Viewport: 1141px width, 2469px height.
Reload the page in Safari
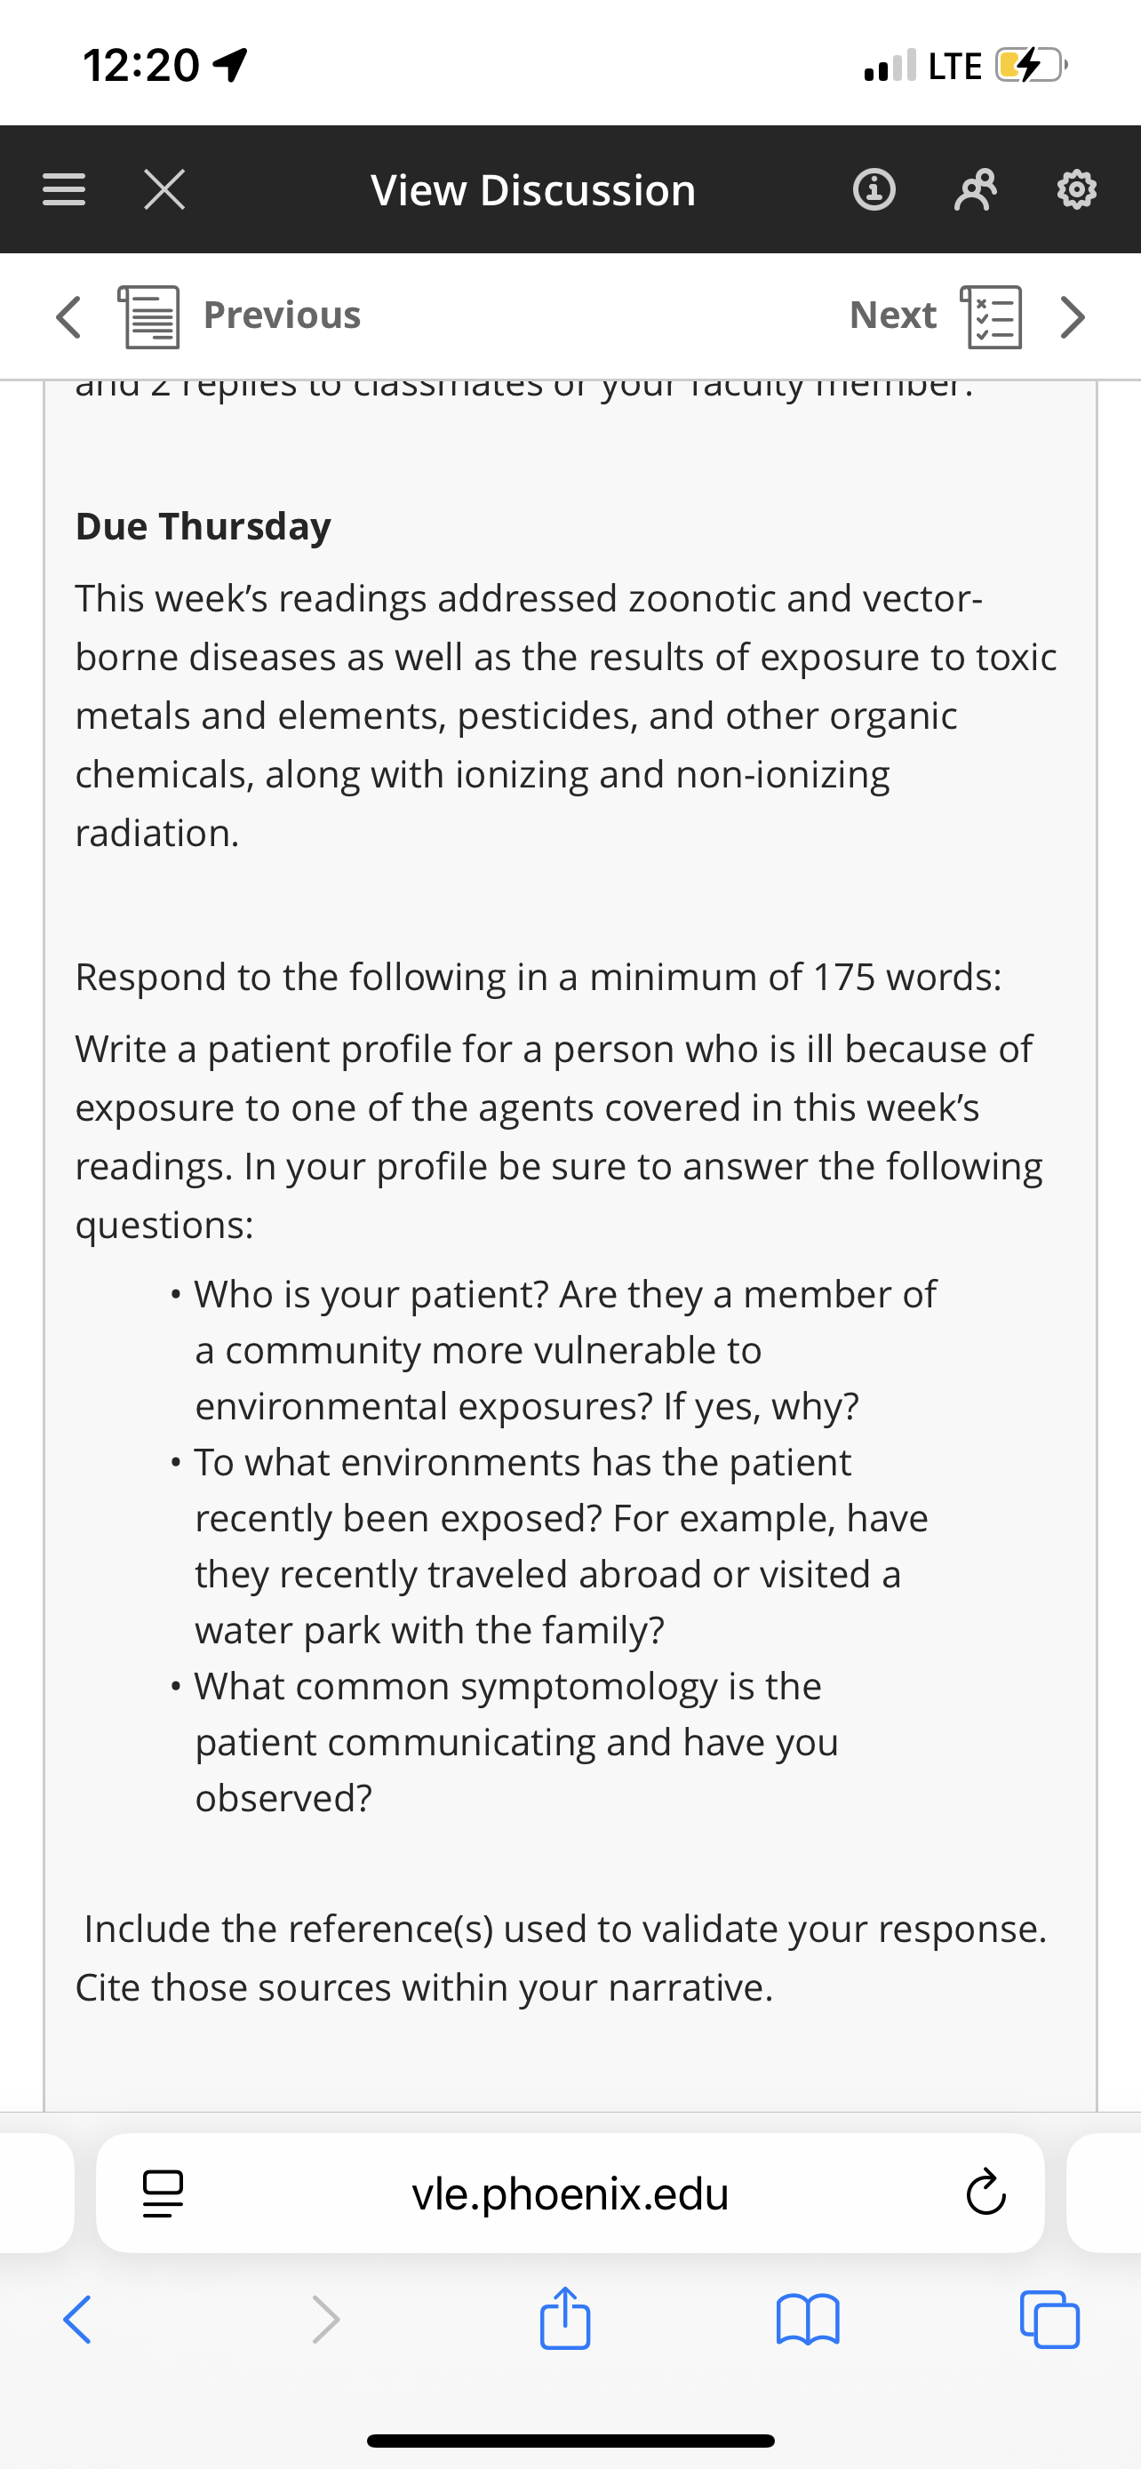pyautogui.click(x=985, y=2193)
